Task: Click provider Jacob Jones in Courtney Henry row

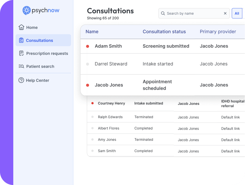Action: coord(189,103)
